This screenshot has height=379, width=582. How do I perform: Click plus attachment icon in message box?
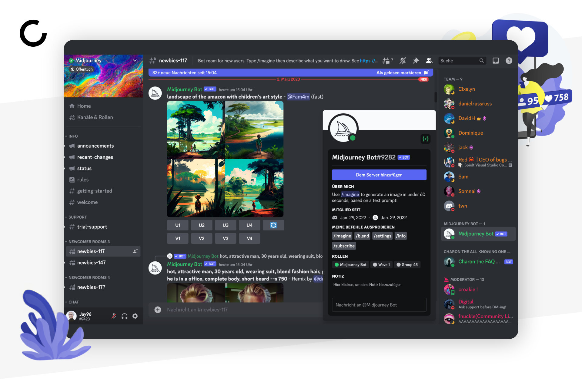[158, 310]
